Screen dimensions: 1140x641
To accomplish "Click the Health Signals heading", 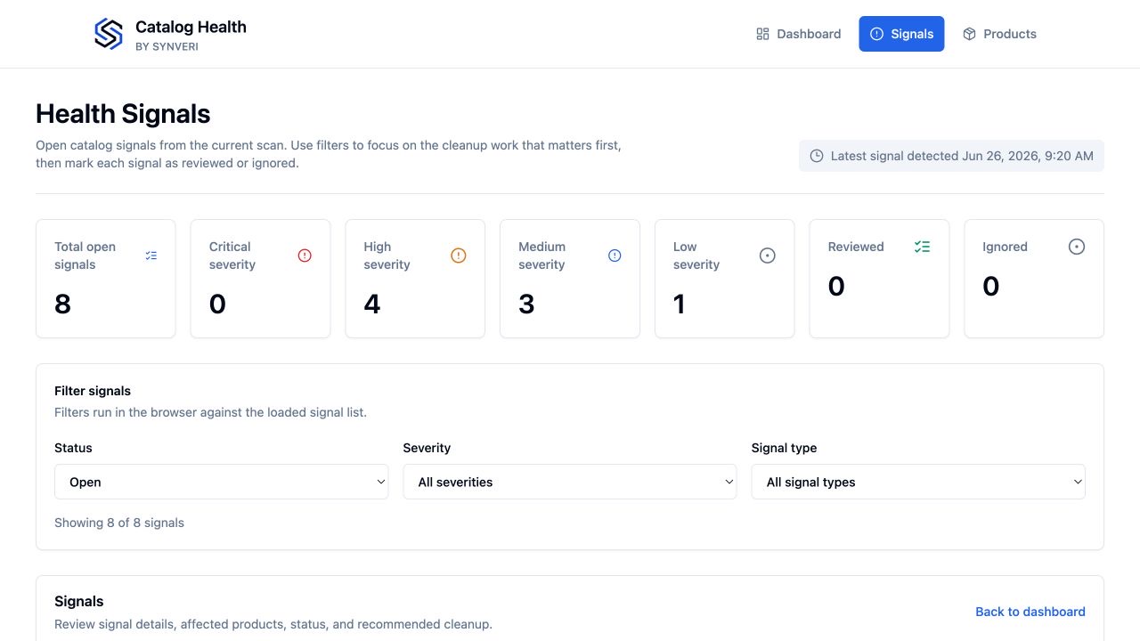I will point(123,114).
